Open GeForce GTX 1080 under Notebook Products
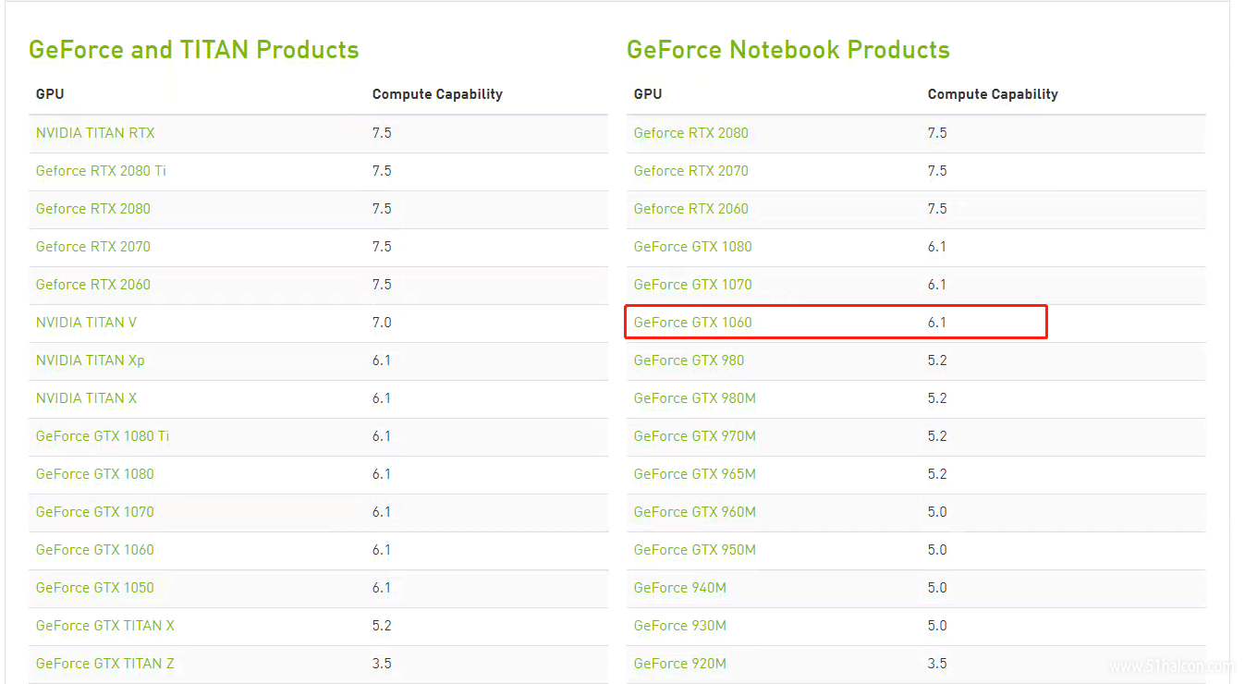Viewport: 1245px width, 684px height. tap(693, 247)
